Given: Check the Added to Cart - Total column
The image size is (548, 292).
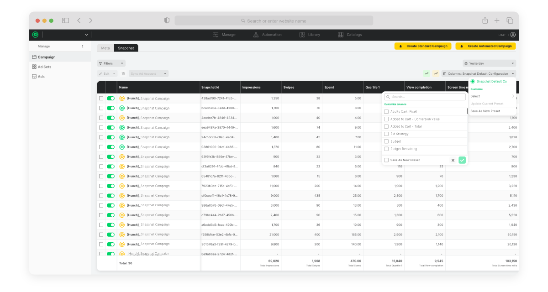Looking at the screenshot, I should pyautogui.click(x=386, y=126).
